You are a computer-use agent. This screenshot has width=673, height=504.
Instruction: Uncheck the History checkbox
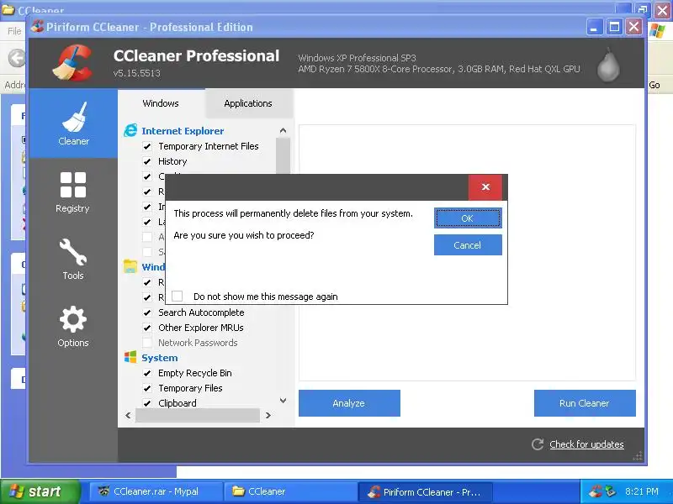(147, 161)
